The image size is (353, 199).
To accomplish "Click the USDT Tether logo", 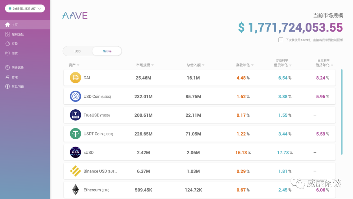I will [76, 134].
